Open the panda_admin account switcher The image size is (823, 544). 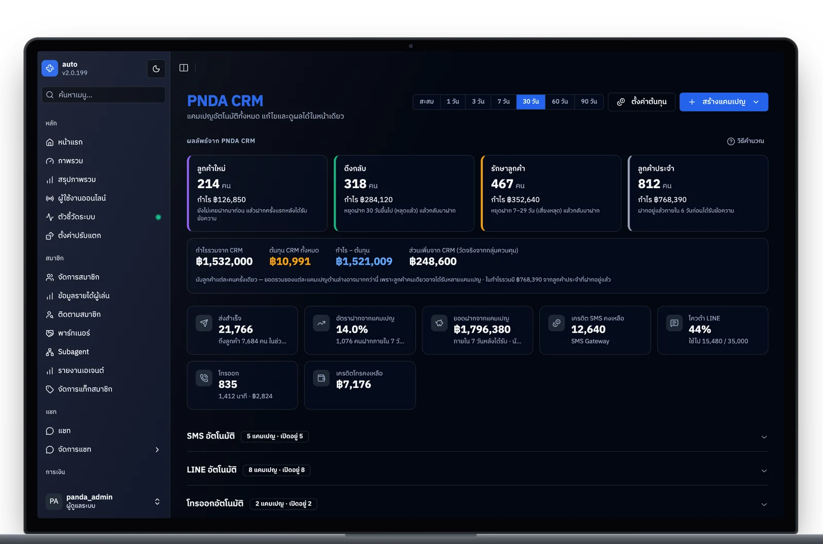click(103, 501)
